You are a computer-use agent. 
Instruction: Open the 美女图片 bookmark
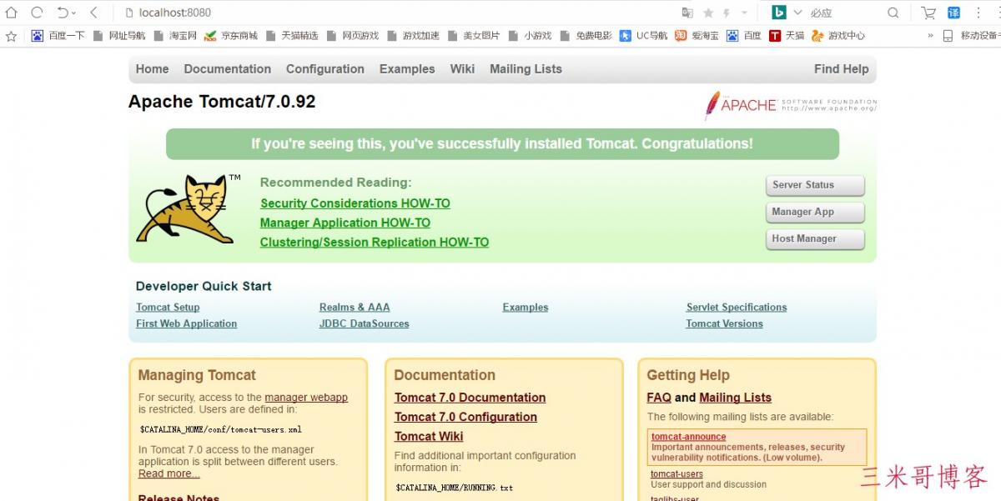[x=474, y=36]
